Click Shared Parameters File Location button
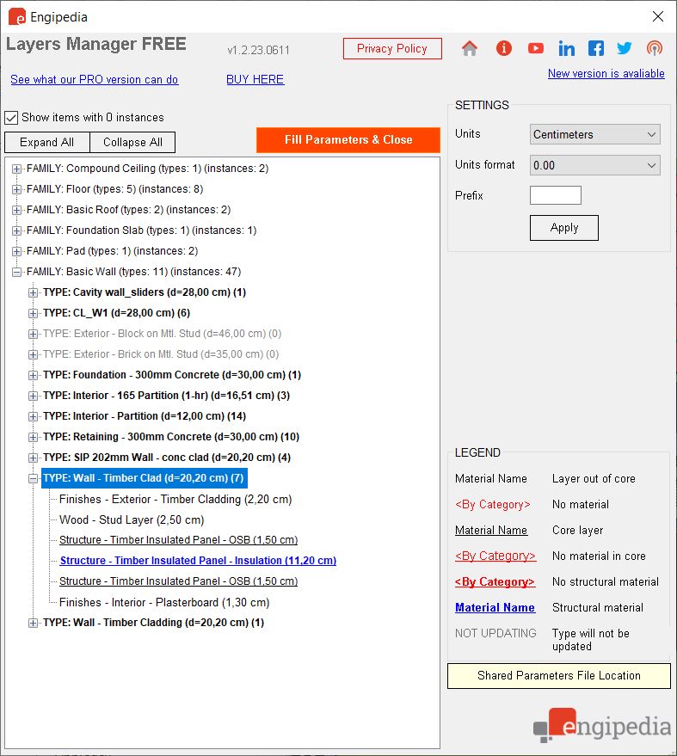The image size is (677, 756). point(559,675)
